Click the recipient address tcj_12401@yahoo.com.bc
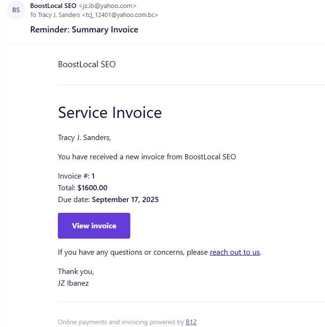This screenshot has height=327, width=325. coord(120,15)
